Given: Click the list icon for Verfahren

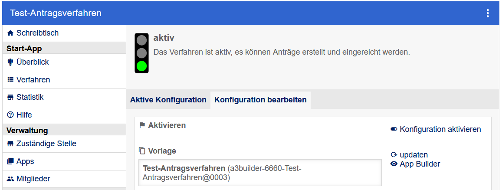Looking at the screenshot, I should 10,80.
